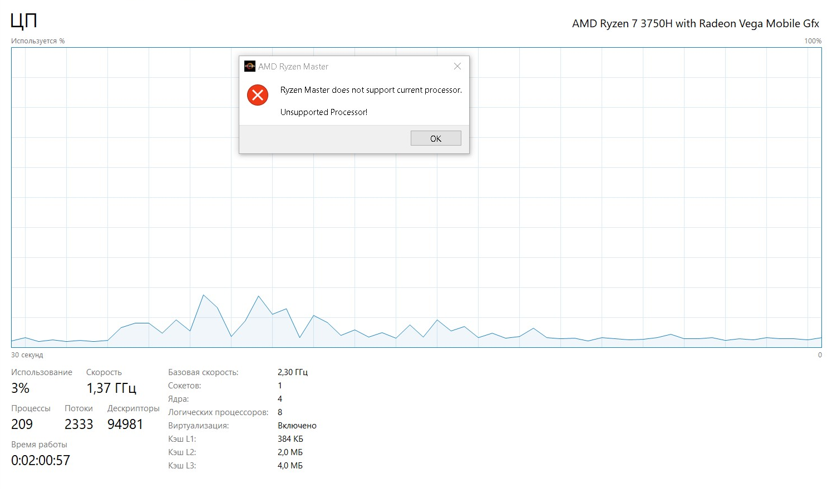Image resolution: width=827 pixels, height=489 pixels.
Task: Close the AMD Ryzen Master dialog
Action: point(457,66)
